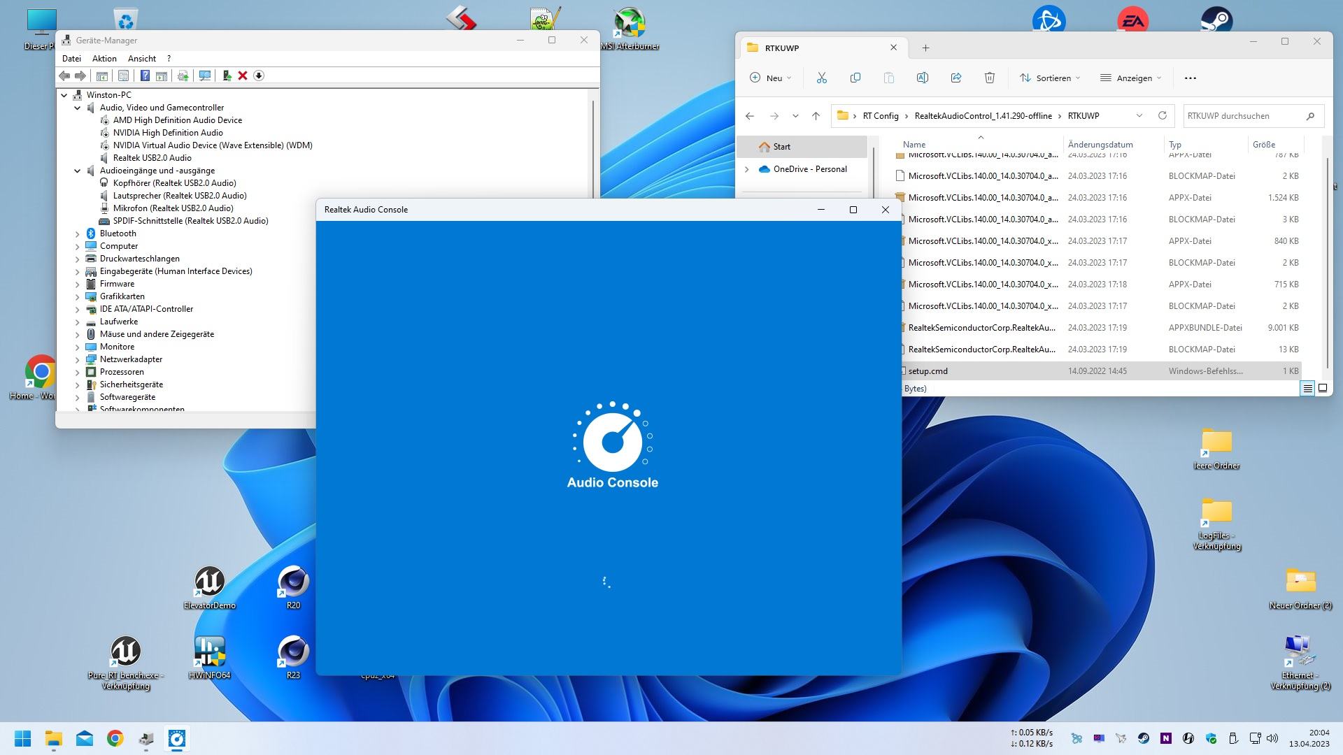
Task: Open the Ansicht menu
Action: (x=142, y=59)
